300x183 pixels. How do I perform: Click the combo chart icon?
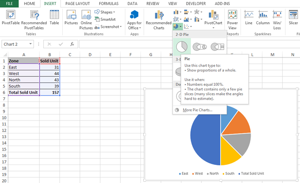(x=197, y=19)
